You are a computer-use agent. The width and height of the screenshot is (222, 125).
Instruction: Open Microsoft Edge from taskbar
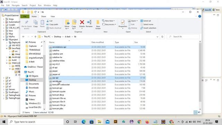[84, 122]
